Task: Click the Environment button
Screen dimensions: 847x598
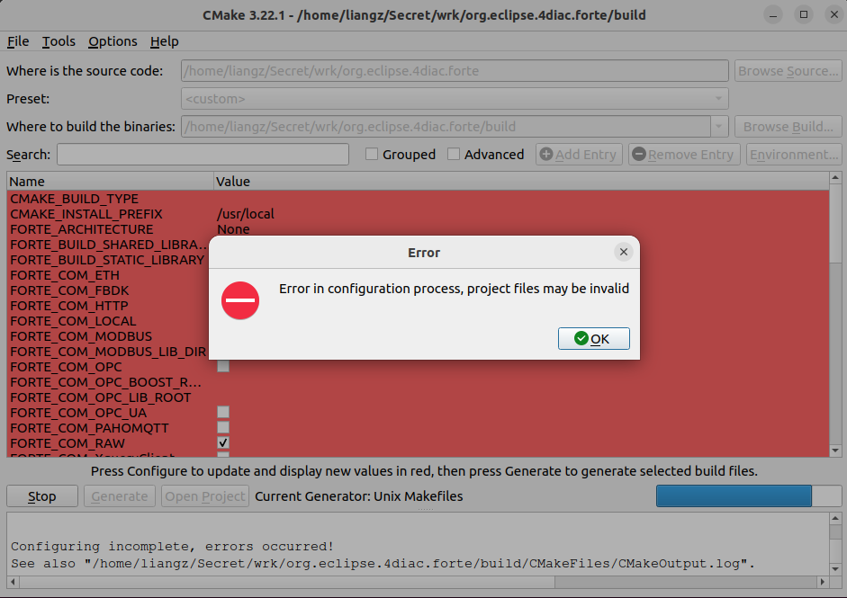Action: tap(794, 155)
